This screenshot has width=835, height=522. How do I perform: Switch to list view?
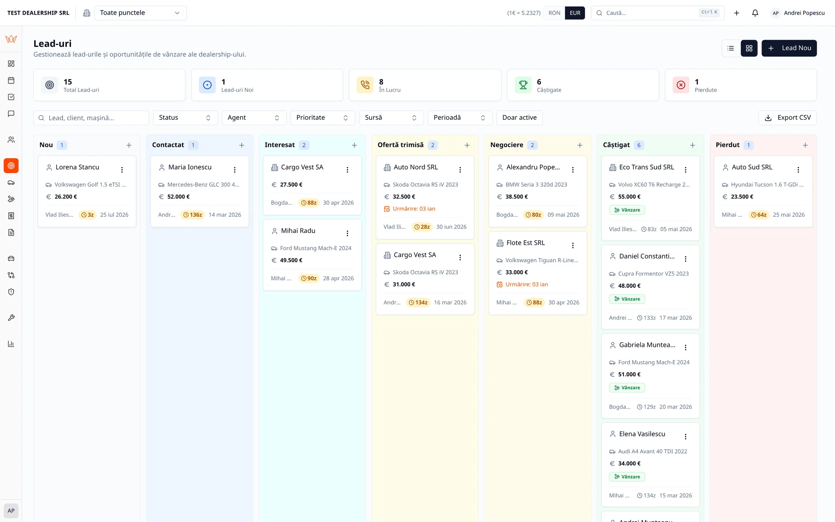731,48
